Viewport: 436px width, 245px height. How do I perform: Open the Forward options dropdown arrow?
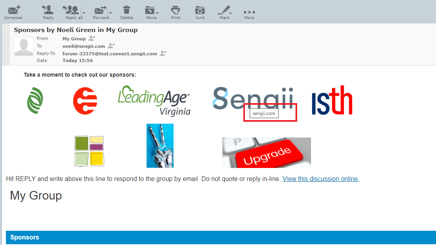coord(110,13)
